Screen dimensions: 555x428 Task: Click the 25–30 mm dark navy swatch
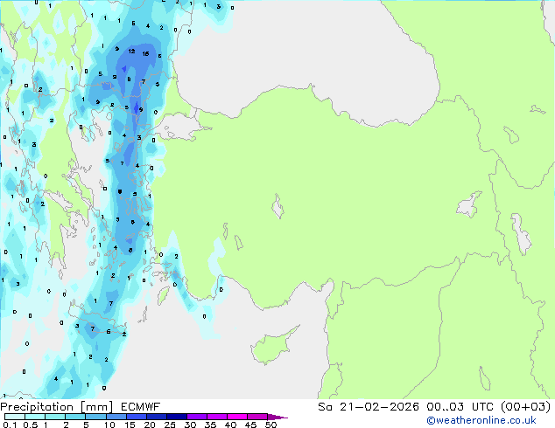click(x=177, y=417)
